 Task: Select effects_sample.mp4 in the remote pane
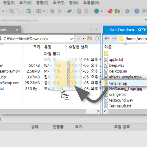pos(123,77)
